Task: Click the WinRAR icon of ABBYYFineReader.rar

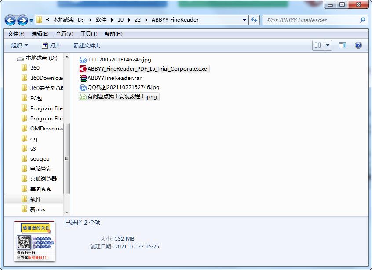Action: coord(83,78)
